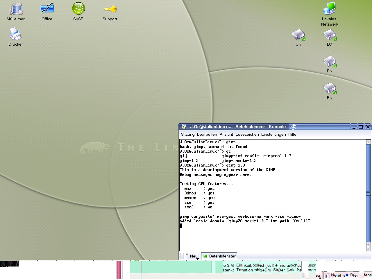Click the 'gimp_composite: use=yes' line

pos(240,217)
